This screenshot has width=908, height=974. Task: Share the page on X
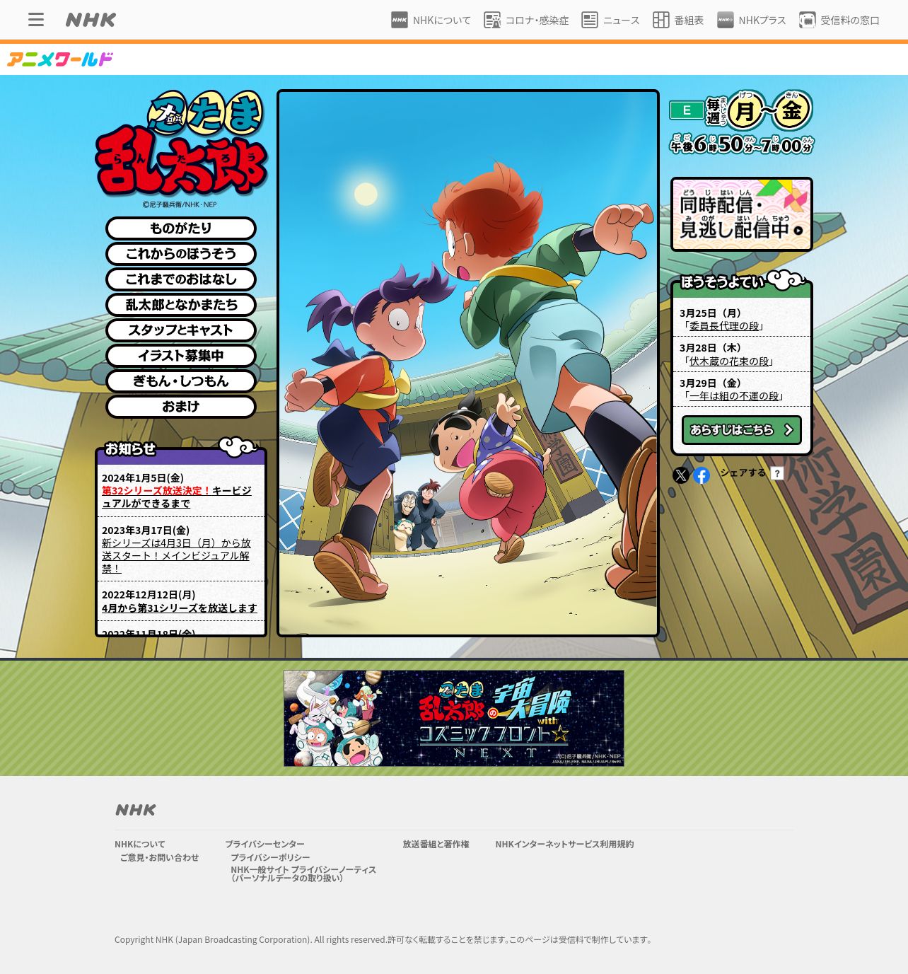681,475
